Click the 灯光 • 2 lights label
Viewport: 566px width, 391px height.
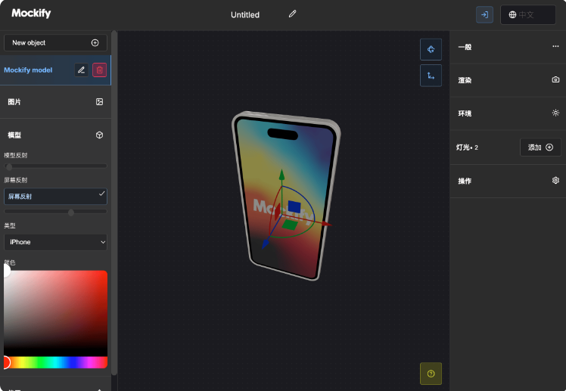[x=467, y=147]
